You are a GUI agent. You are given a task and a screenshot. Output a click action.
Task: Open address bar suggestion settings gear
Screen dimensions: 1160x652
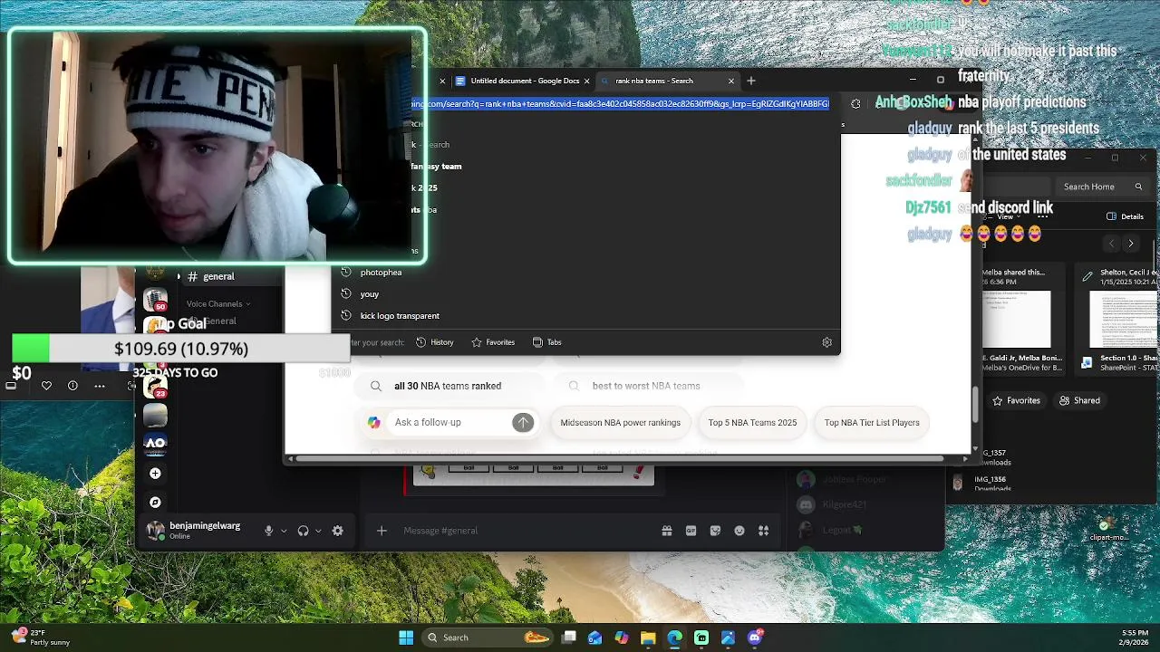pos(826,342)
